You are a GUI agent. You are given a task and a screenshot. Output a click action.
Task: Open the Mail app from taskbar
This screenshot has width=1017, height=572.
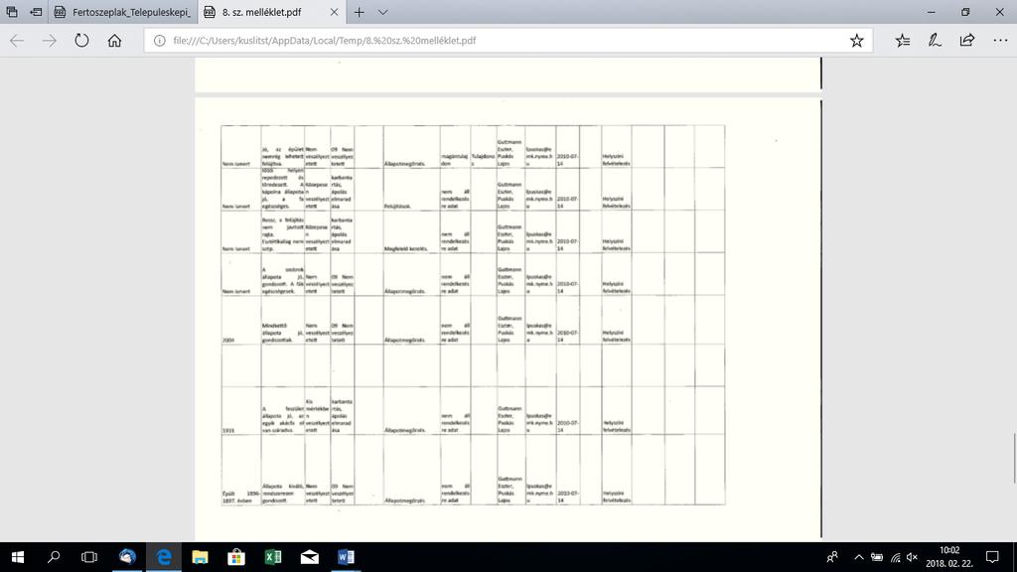(310, 557)
